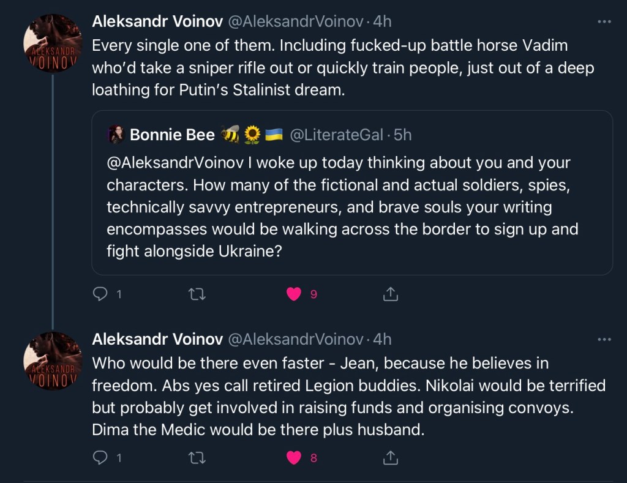Reply to the second tweet about Jean

(x=100, y=457)
